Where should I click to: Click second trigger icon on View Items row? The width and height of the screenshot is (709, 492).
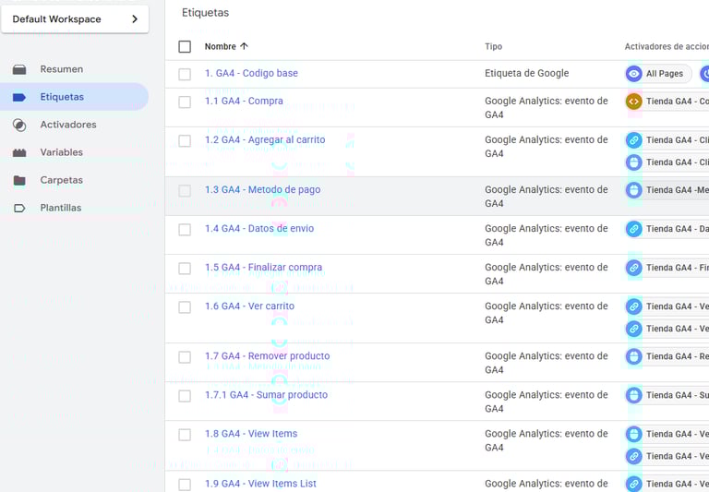click(x=634, y=457)
